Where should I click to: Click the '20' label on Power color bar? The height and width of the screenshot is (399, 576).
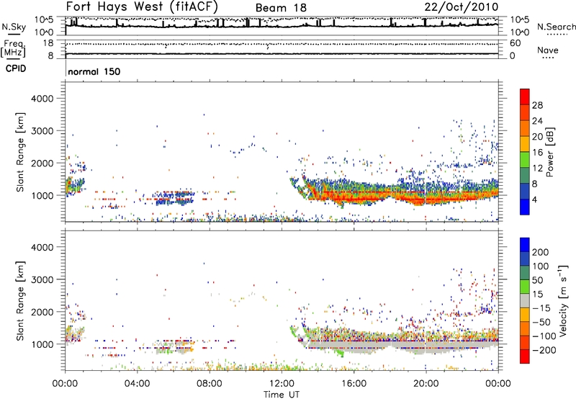click(537, 137)
